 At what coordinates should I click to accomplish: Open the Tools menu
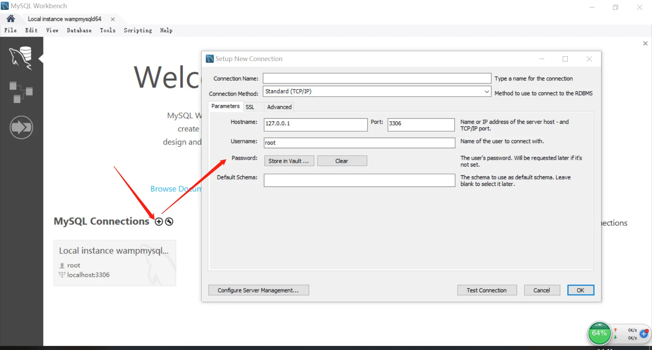[108, 30]
